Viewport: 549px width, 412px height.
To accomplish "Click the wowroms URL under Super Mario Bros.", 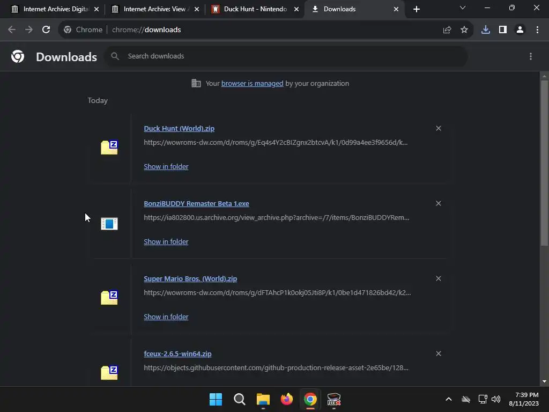I will [x=277, y=292].
